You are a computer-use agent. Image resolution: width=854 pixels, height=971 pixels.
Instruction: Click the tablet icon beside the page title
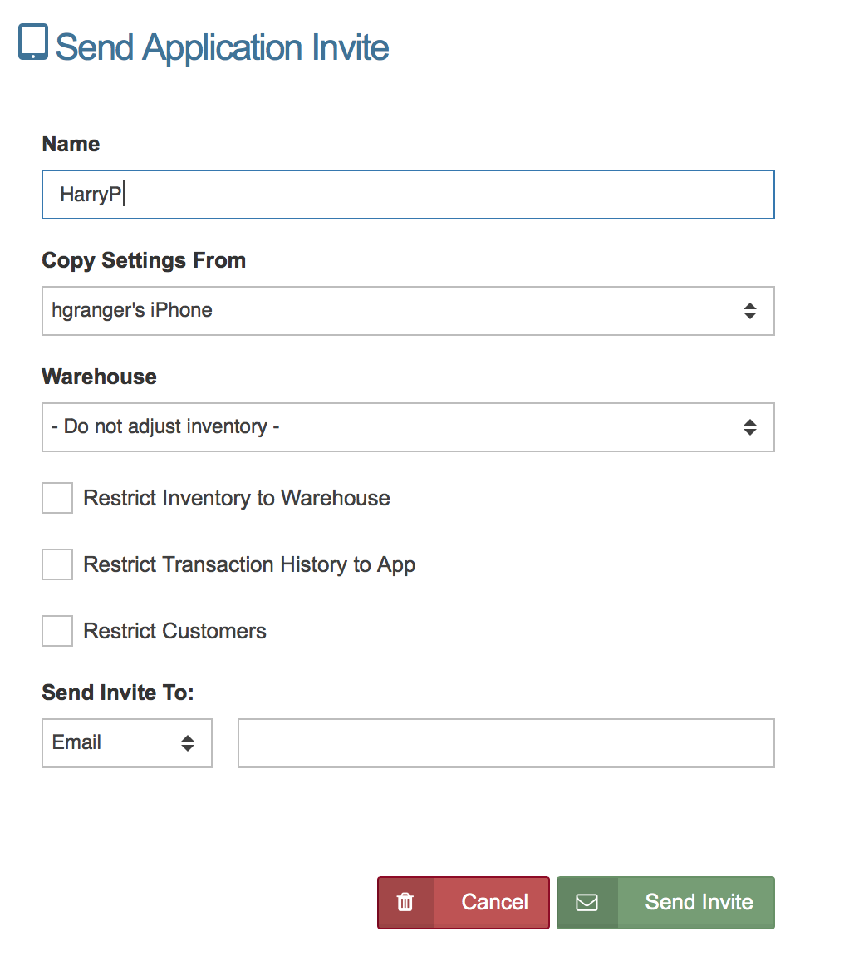[x=33, y=42]
